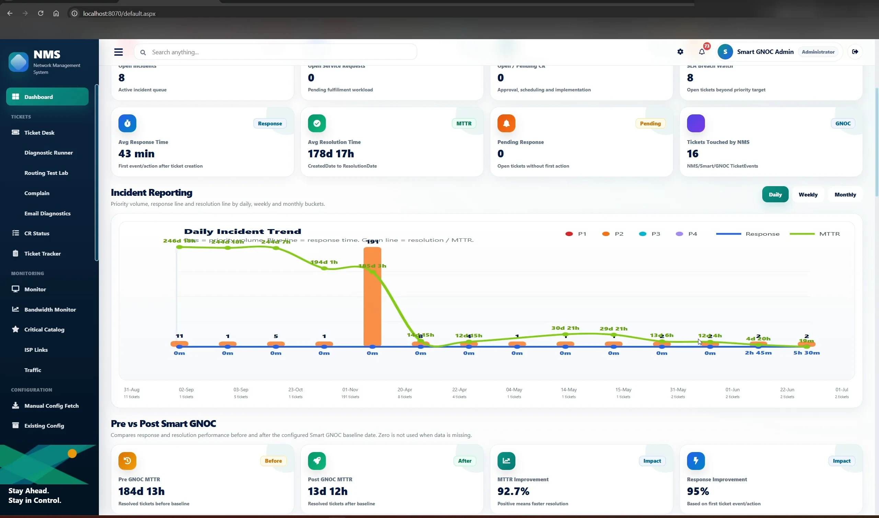
Task: Click the MTTR badge on resolution card
Action: pyautogui.click(x=464, y=123)
